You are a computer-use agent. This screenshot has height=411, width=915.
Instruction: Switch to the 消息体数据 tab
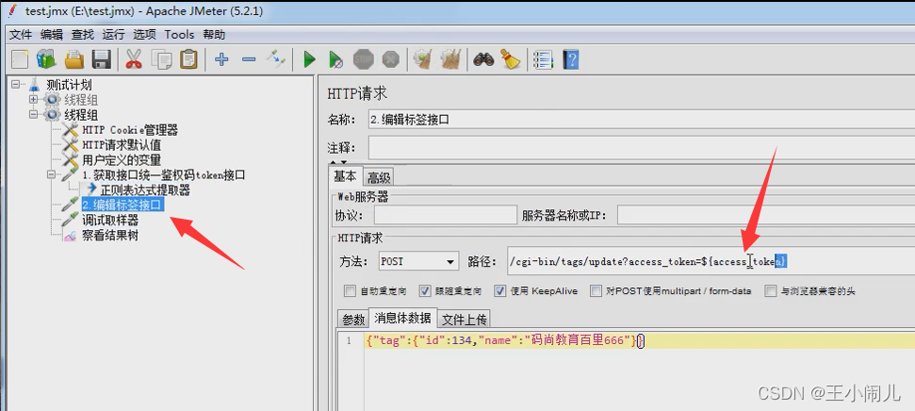[402, 319]
